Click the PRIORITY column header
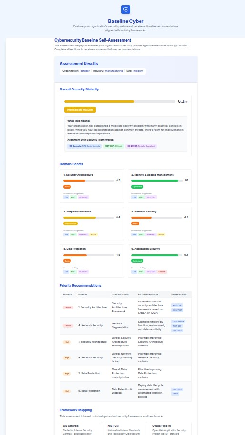 pos(68,294)
